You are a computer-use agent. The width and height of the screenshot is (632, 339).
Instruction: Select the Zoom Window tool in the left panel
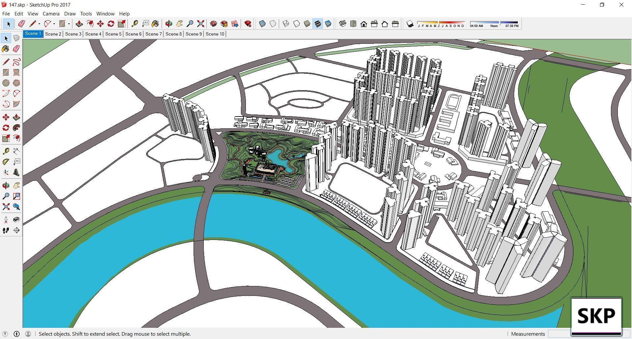(x=16, y=196)
